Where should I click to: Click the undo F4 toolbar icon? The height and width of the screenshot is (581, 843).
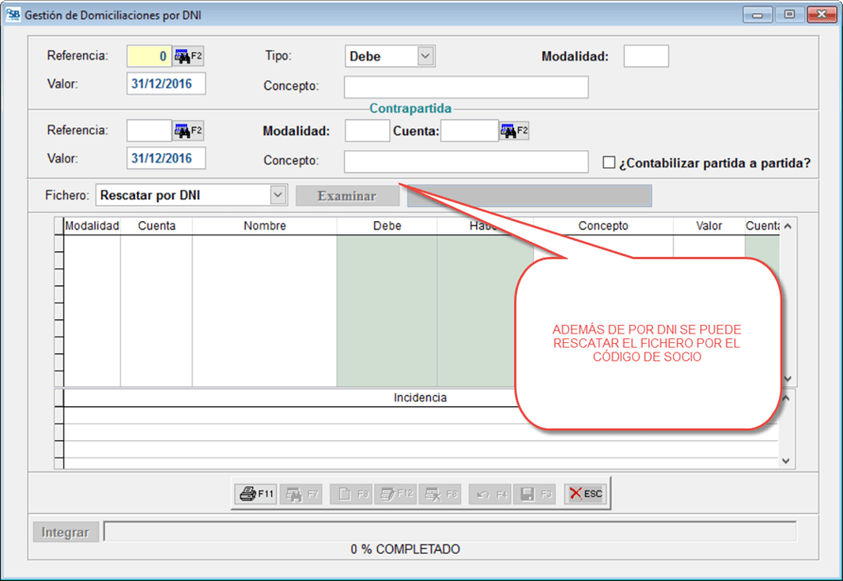pyautogui.click(x=490, y=494)
